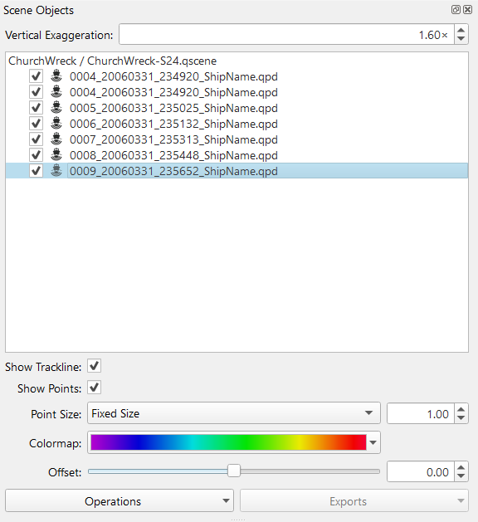Click the ship icon for 0007_20060331_235313_ShipName.qpd
Viewport: 478px width, 522px height.
click(56, 139)
